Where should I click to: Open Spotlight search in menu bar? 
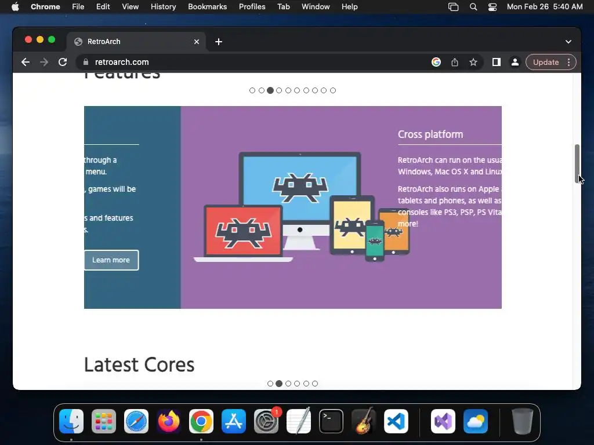coord(473,6)
